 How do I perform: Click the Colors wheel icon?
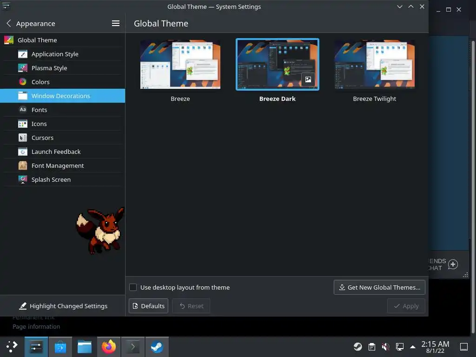point(23,82)
